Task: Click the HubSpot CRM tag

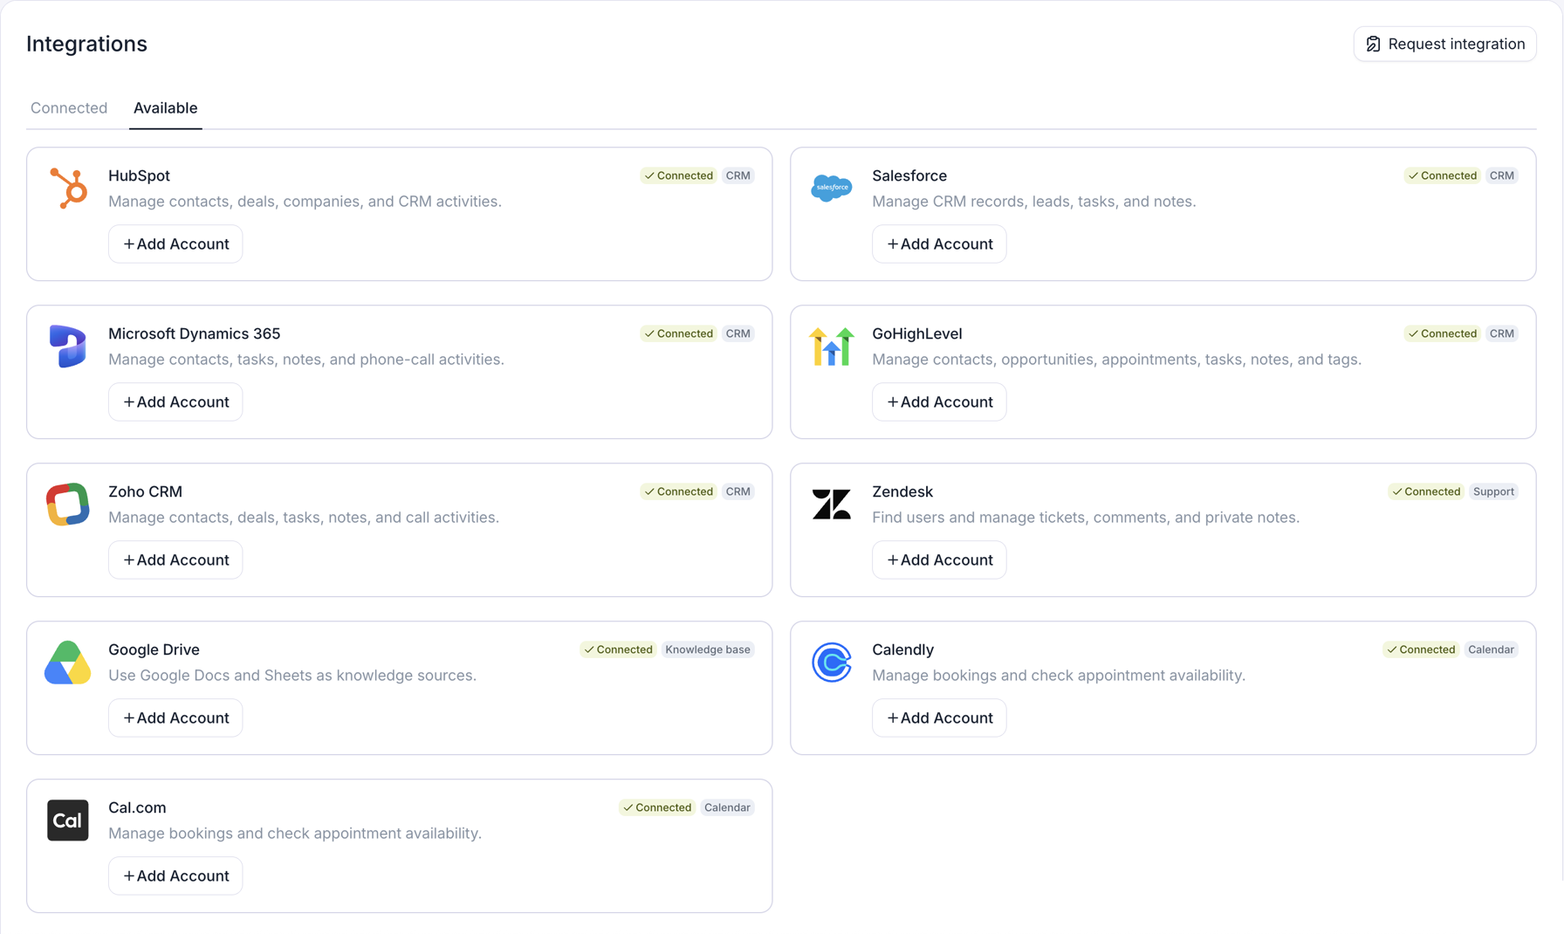Action: (737, 175)
